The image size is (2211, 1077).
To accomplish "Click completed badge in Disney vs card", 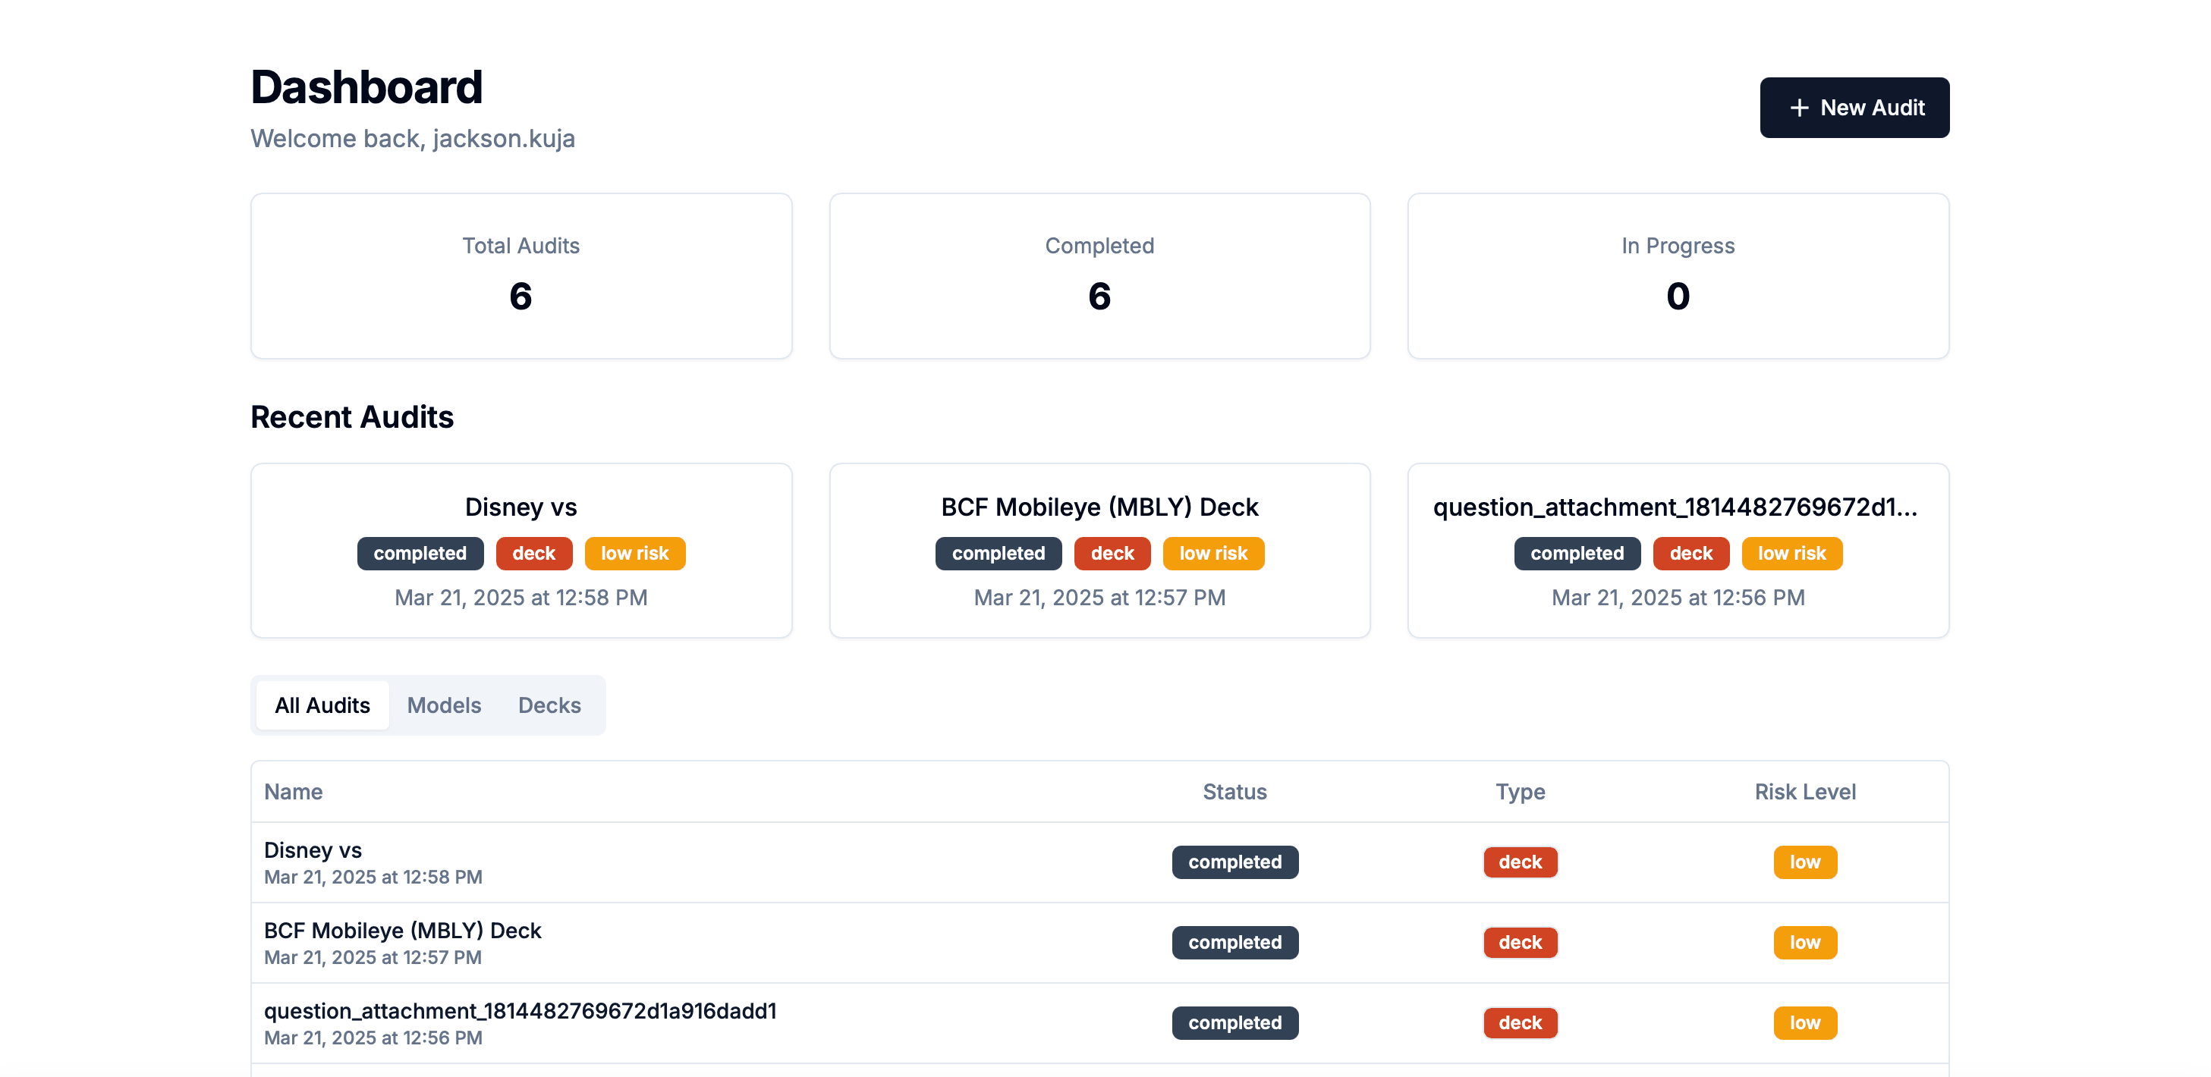I will tap(420, 554).
